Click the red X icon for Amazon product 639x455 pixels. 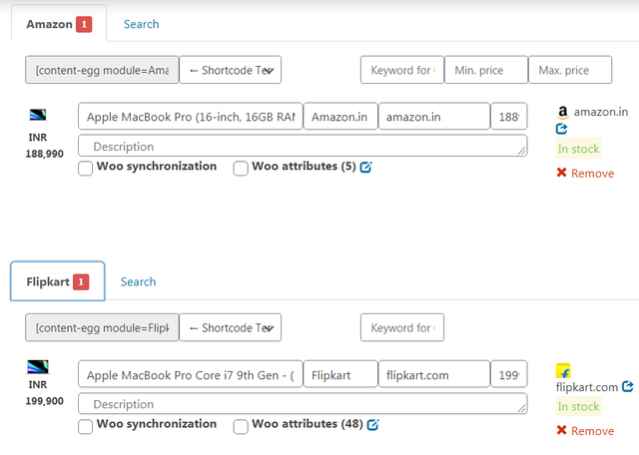point(561,173)
